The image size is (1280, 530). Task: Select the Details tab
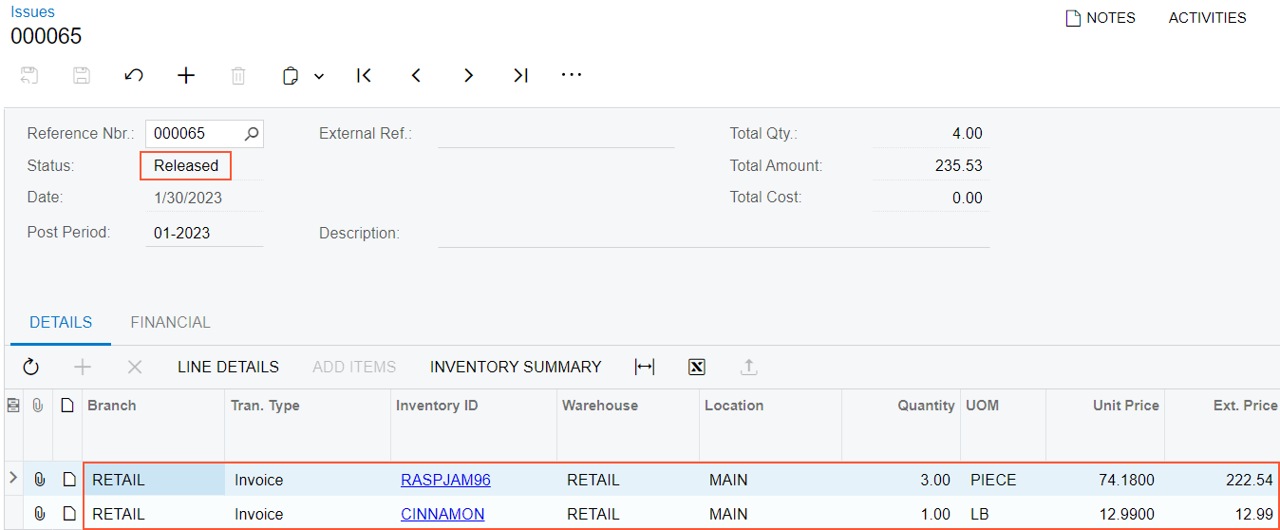tap(61, 322)
